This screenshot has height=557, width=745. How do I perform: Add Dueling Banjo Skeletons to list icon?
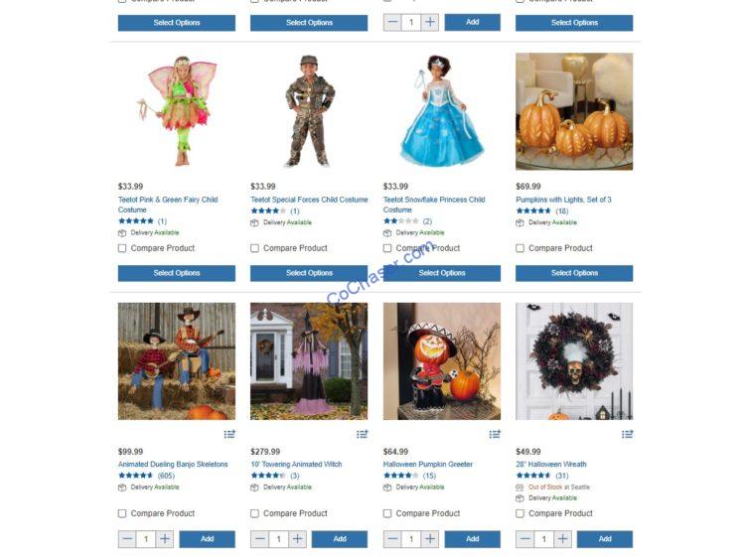pos(229,434)
